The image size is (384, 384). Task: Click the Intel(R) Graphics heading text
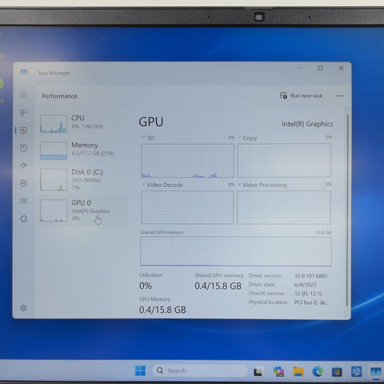(307, 124)
